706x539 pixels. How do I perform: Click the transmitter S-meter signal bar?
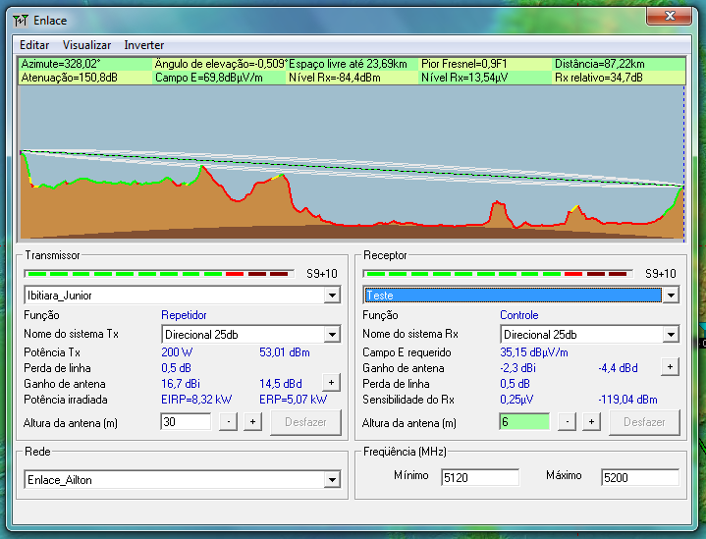[157, 274]
